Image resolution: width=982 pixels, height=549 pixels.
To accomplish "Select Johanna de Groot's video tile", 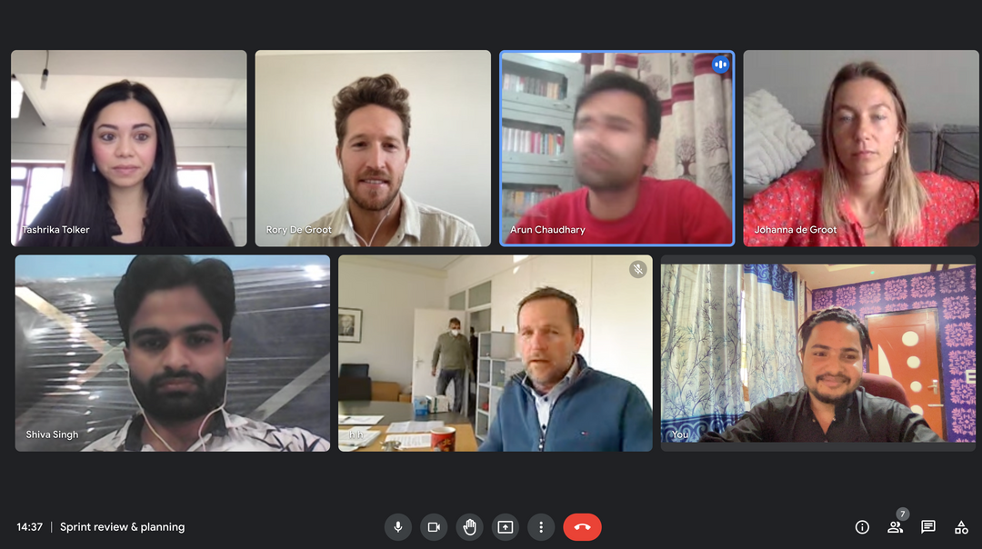I will coord(861,148).
